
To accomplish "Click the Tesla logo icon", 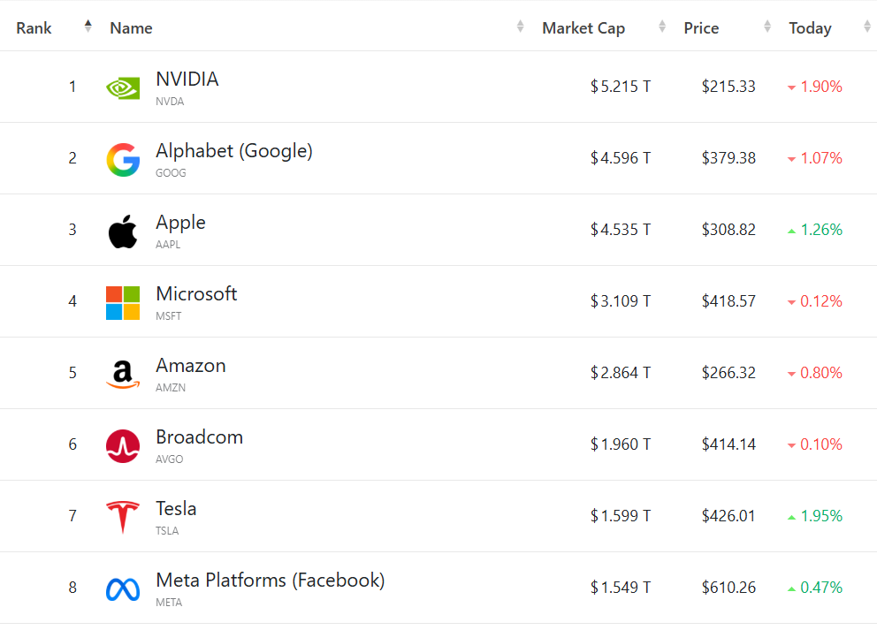I will click(123, 517).
